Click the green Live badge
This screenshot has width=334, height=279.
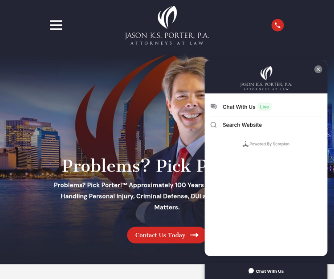[265, 107]
